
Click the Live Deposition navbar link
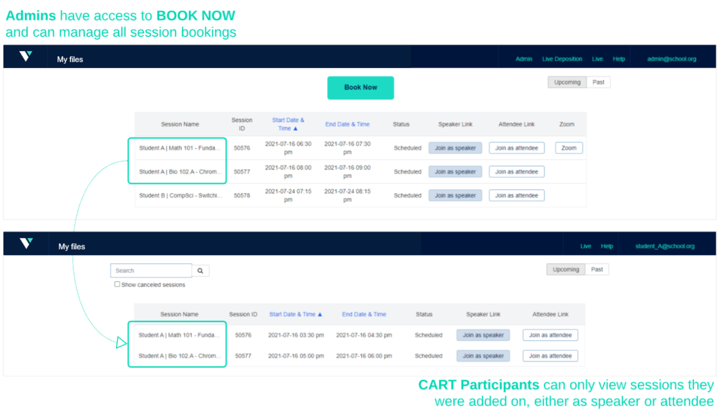(x=562, y=59)
